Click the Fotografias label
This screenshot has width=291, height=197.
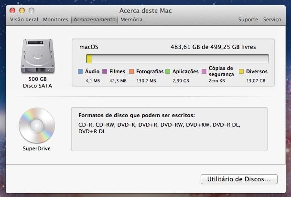click(150, 71)
